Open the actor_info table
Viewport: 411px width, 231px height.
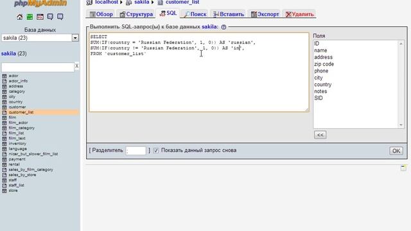click(18, 81)
